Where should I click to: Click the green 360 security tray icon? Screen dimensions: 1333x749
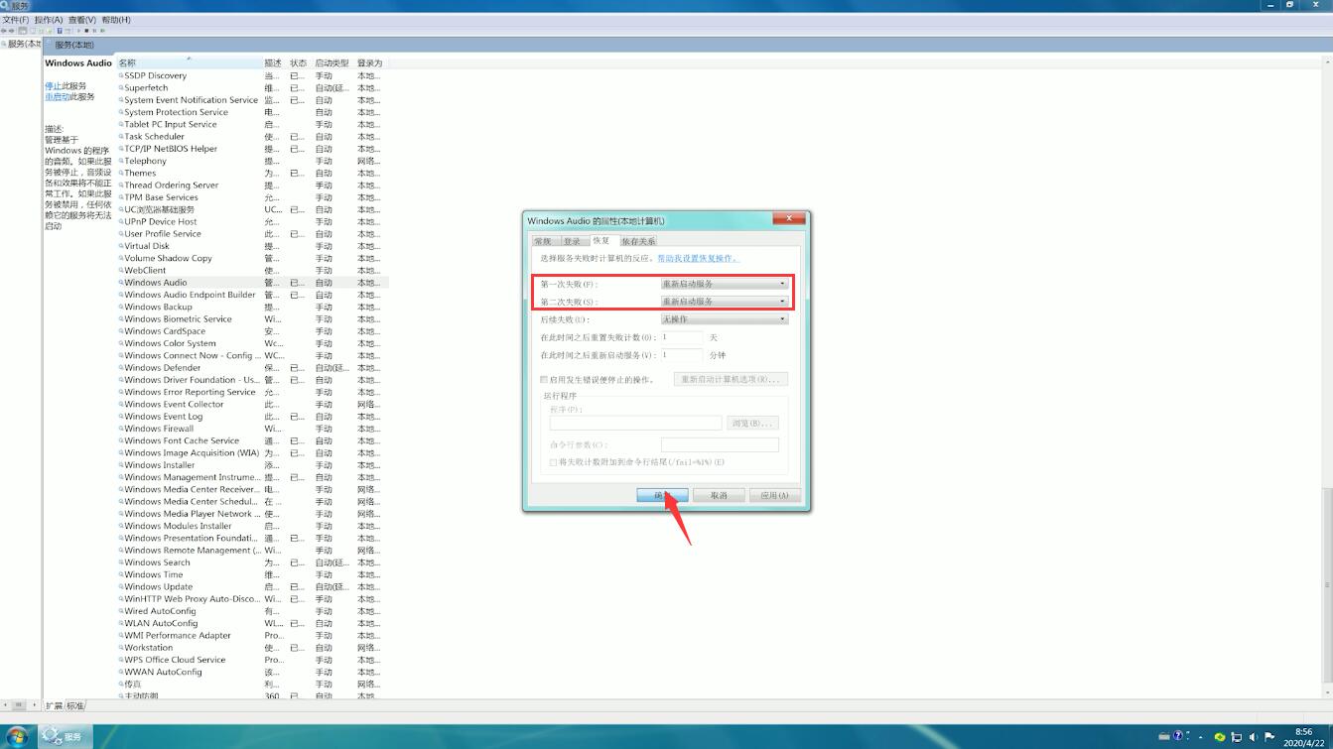(1220, 737)
